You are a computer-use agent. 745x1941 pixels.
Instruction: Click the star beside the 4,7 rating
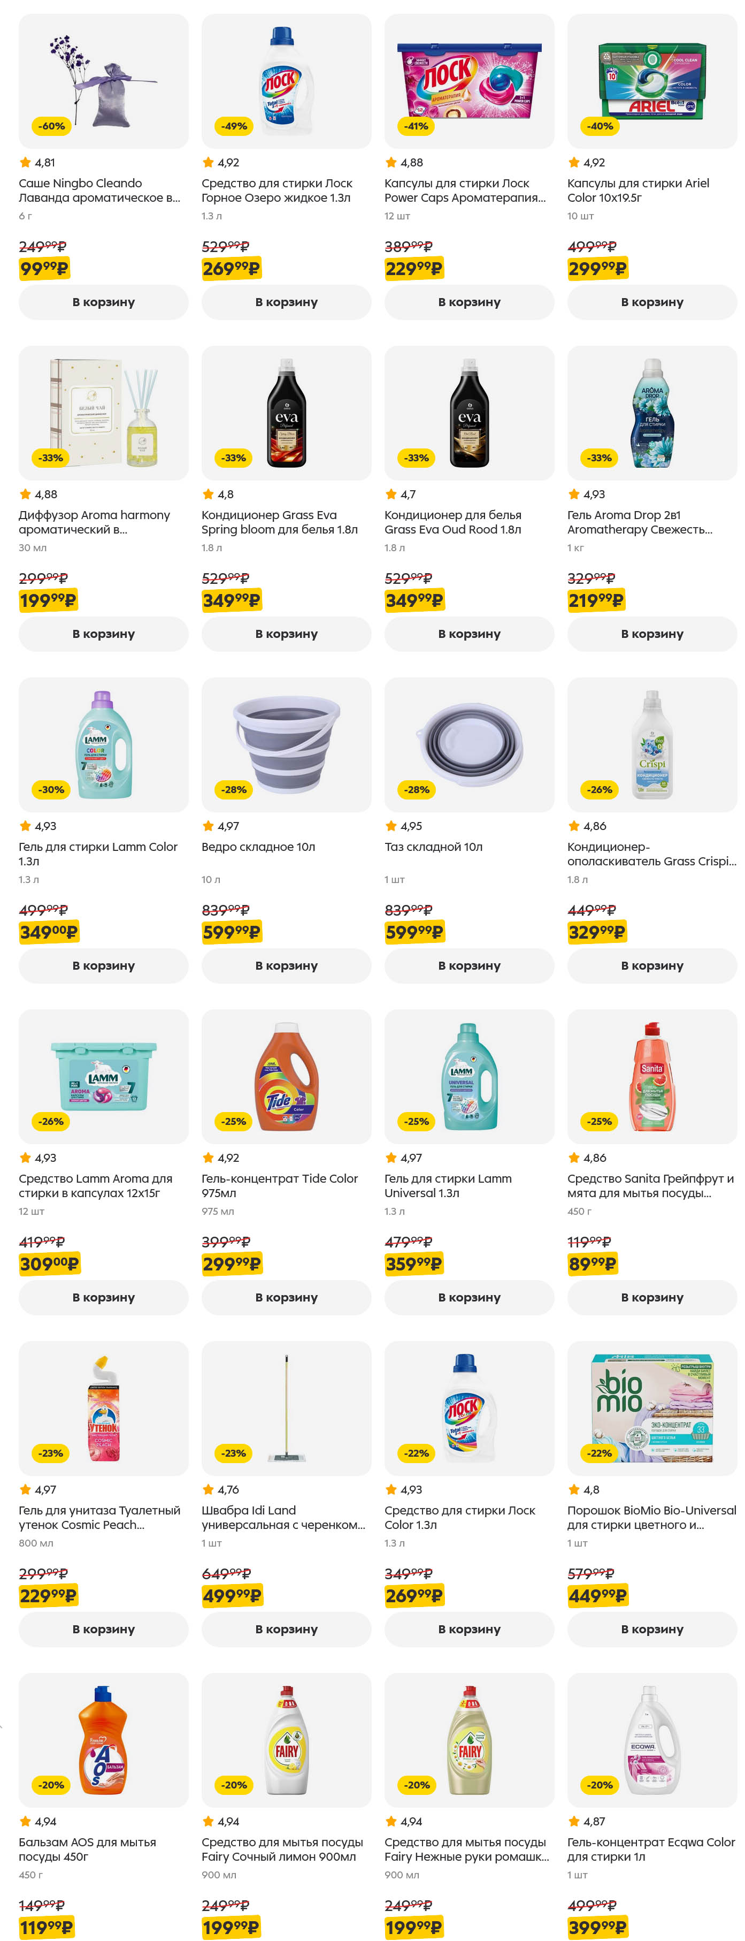click(391, 494)
